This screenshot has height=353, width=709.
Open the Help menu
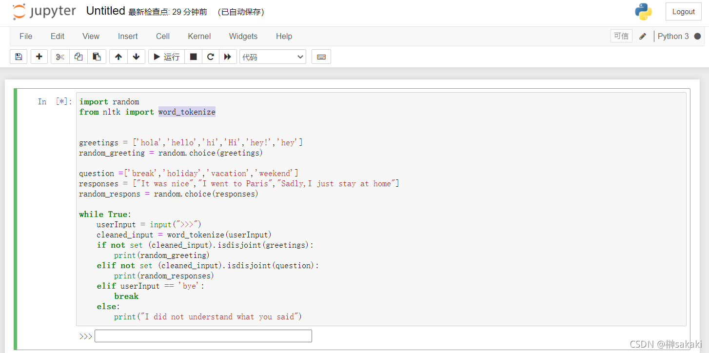[284, 36]
